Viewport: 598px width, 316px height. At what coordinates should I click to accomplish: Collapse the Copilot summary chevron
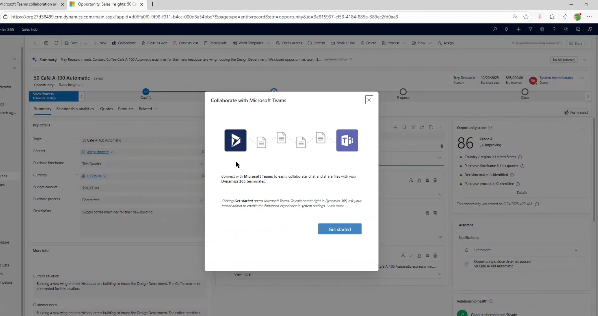[x=584, y=60]
